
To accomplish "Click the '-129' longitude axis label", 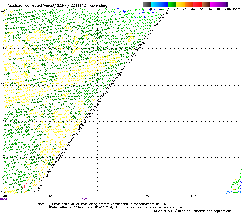I will point(97,196).
